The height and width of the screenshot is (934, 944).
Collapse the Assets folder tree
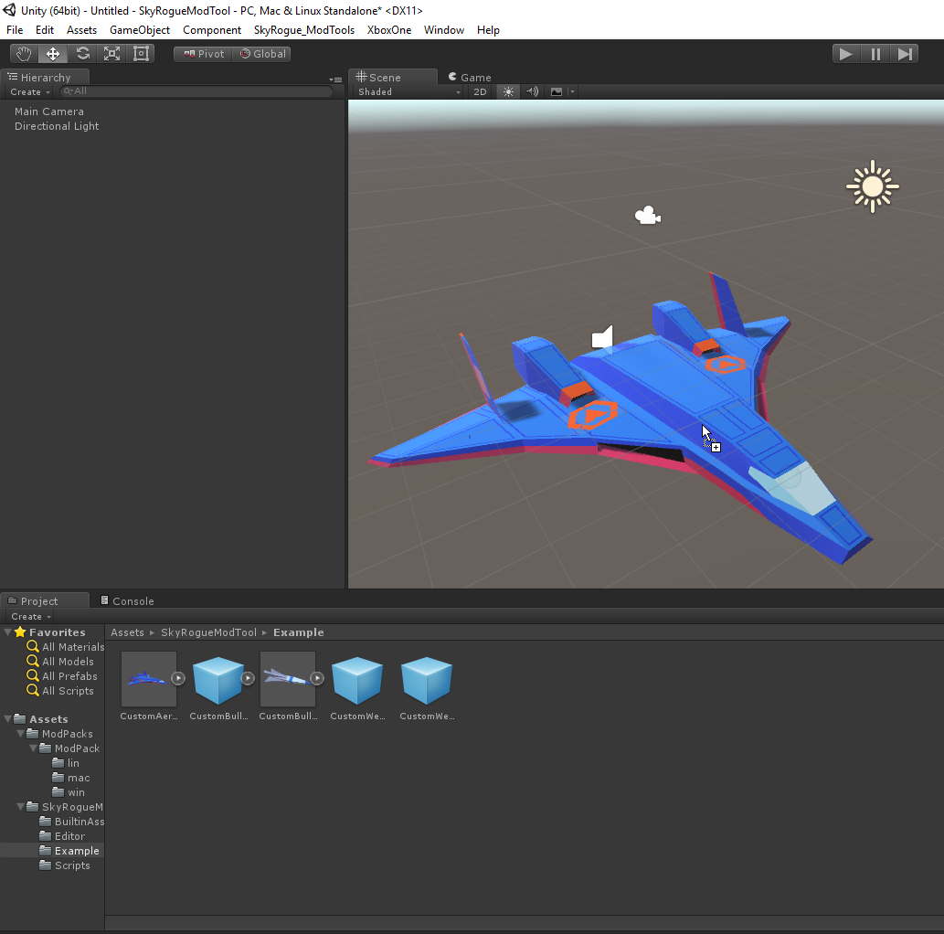click(7, 718)
